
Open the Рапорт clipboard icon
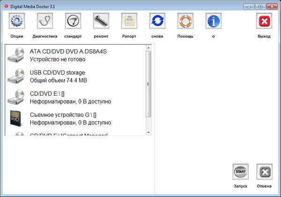[x=129, y=22]
